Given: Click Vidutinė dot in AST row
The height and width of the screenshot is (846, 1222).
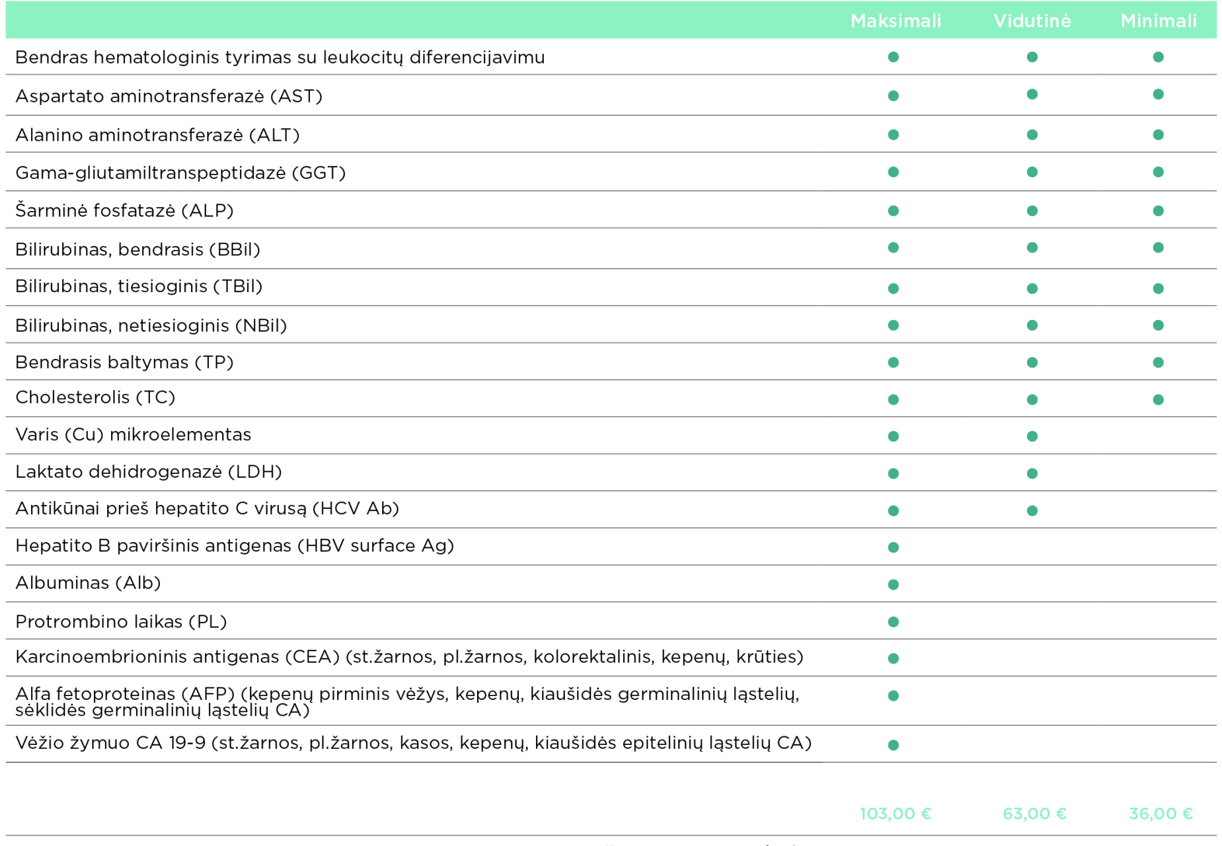Looking at the screenshot, I should 1032,95.
